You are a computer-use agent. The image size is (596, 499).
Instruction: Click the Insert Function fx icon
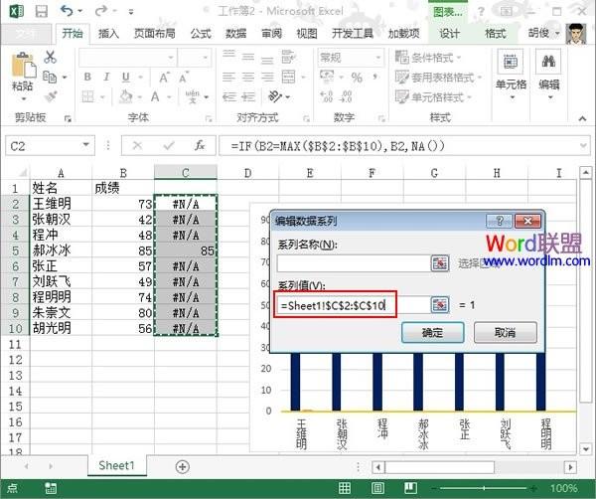tap(200, 145)
